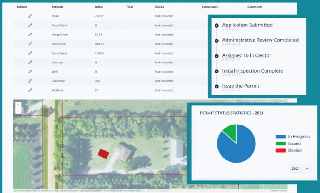The image size is (320, 193).
Task: Click Application Submitted check marker
Action: point(217,25)
